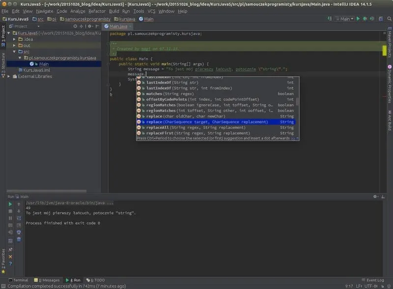The width and height of the screenshot is (393, 289).
Task: Switch to the Terminal tab at bottom
Action: 18,280
